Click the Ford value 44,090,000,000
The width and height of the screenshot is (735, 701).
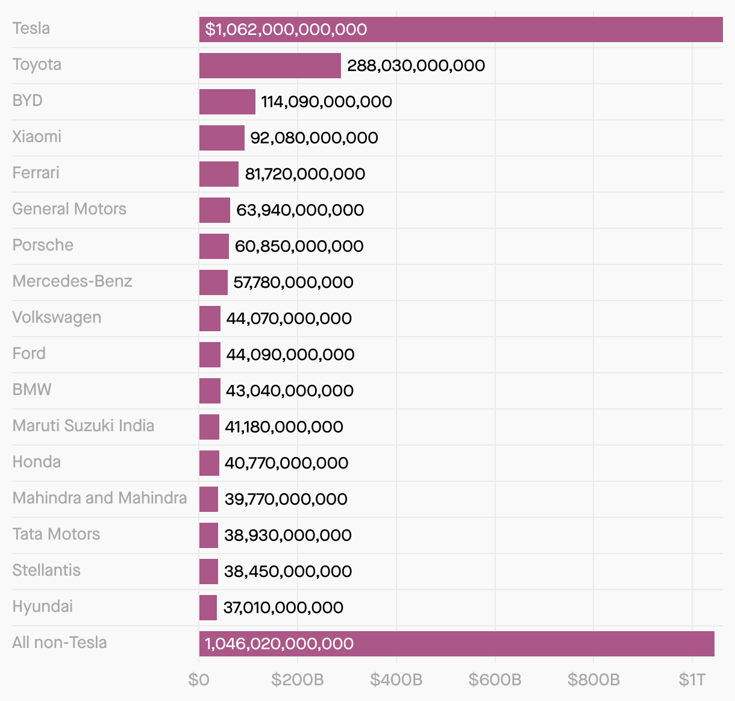[x=290, y=355]
